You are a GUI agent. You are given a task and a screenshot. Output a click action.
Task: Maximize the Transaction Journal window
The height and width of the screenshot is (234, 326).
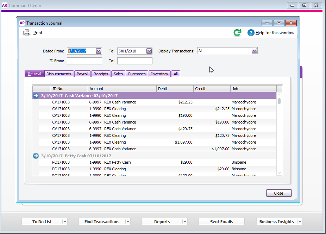[x=279, y=23]
